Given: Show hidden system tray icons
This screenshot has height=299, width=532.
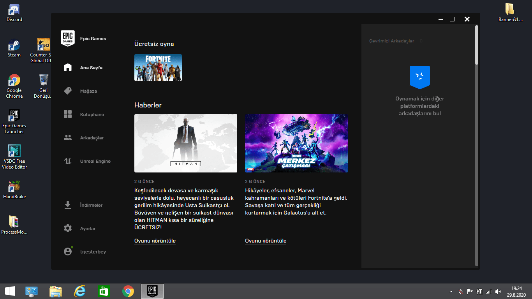Looking at the screenshot, I should point(451,292).
